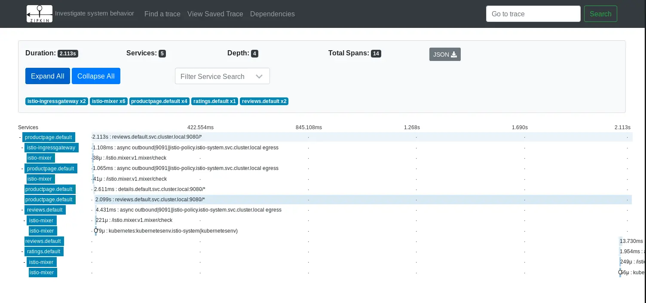This screenshot has width=646, height=303.
Task: Focus the Go to trace input
Action: click(533, 14)
